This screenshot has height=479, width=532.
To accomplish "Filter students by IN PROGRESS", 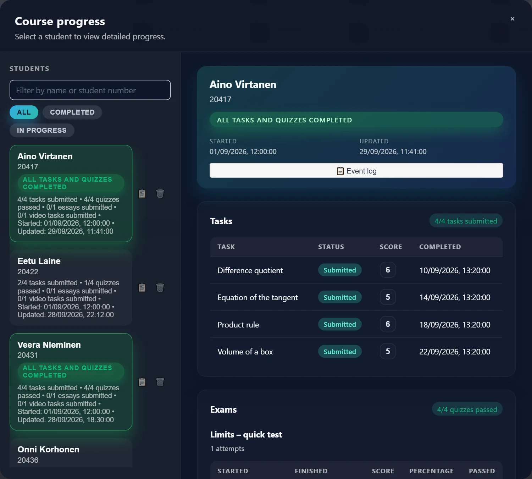I will [42, 130].
